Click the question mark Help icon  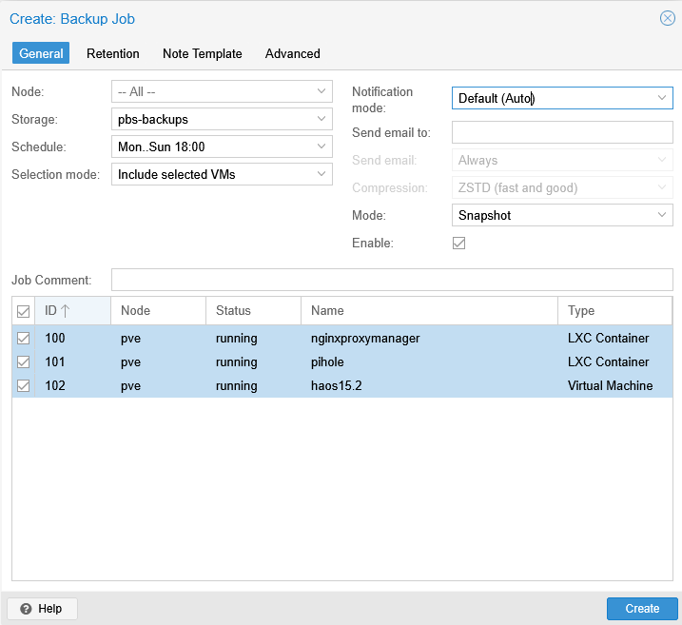[26, 609]
